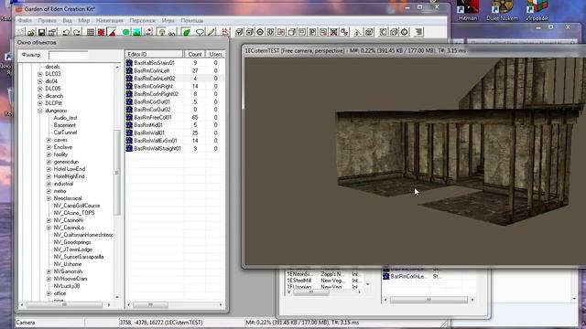The image size is (586, 329).
Task: Expand the Neoclassical folder node
Action: [x=49, y=198]
